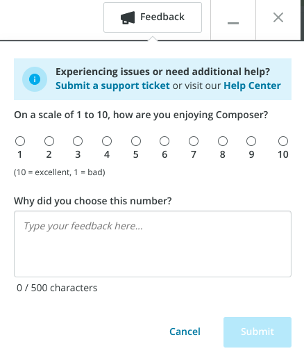Select rating 7 radio button
Screen dimensions: 304x351
tap(194, 141)
